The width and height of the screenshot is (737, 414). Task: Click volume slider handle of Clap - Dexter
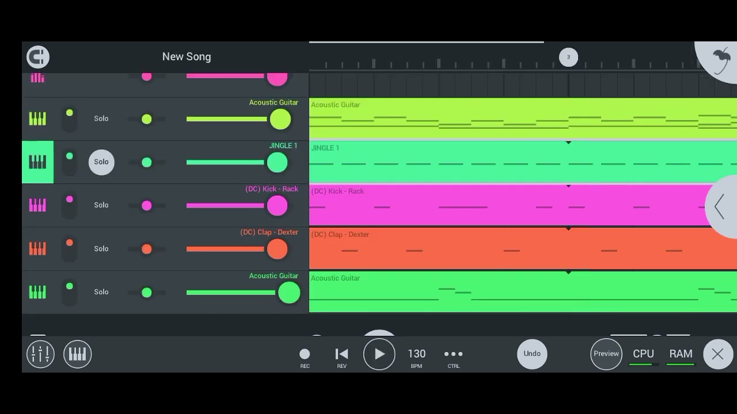pyautogui.click(x=277, y=249)
